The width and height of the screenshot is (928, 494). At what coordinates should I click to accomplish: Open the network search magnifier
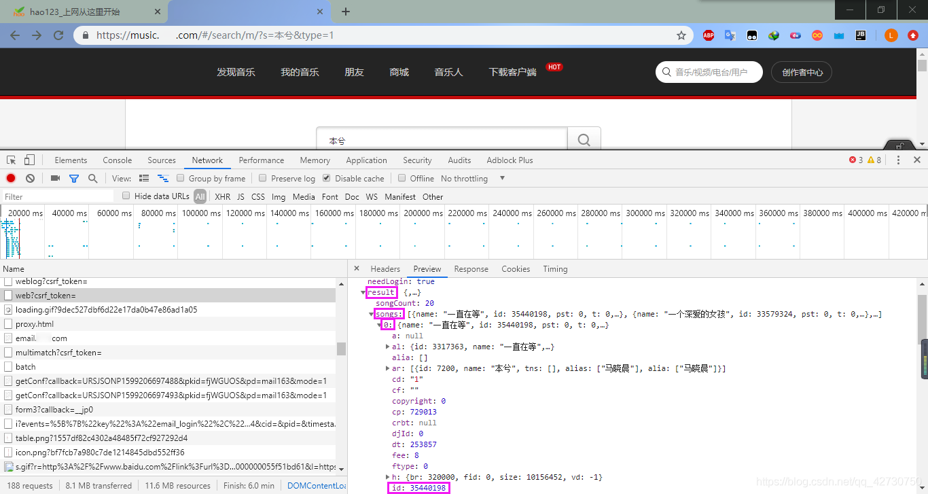point(92,178)
